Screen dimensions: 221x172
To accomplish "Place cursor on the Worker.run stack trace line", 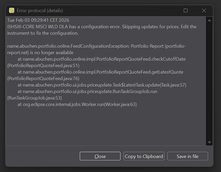I will click(77, 104).
